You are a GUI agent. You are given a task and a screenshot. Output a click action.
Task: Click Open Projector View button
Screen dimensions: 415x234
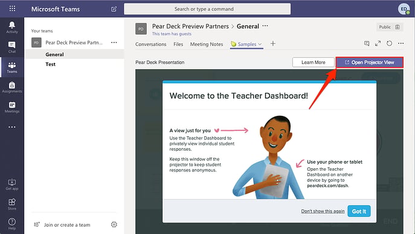pos(370,62)
